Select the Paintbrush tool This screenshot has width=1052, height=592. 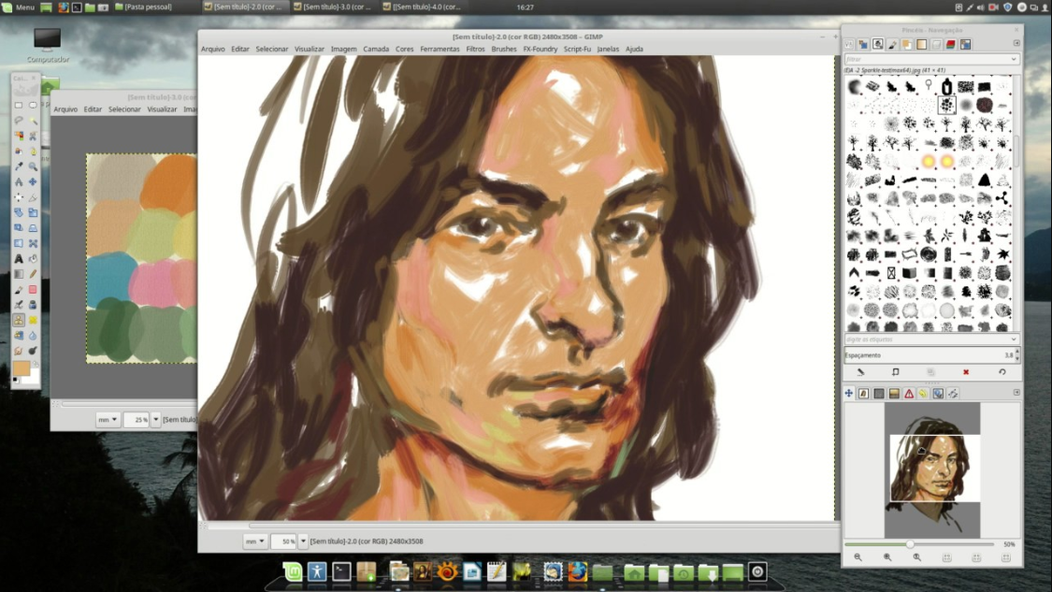click(19, 289)
